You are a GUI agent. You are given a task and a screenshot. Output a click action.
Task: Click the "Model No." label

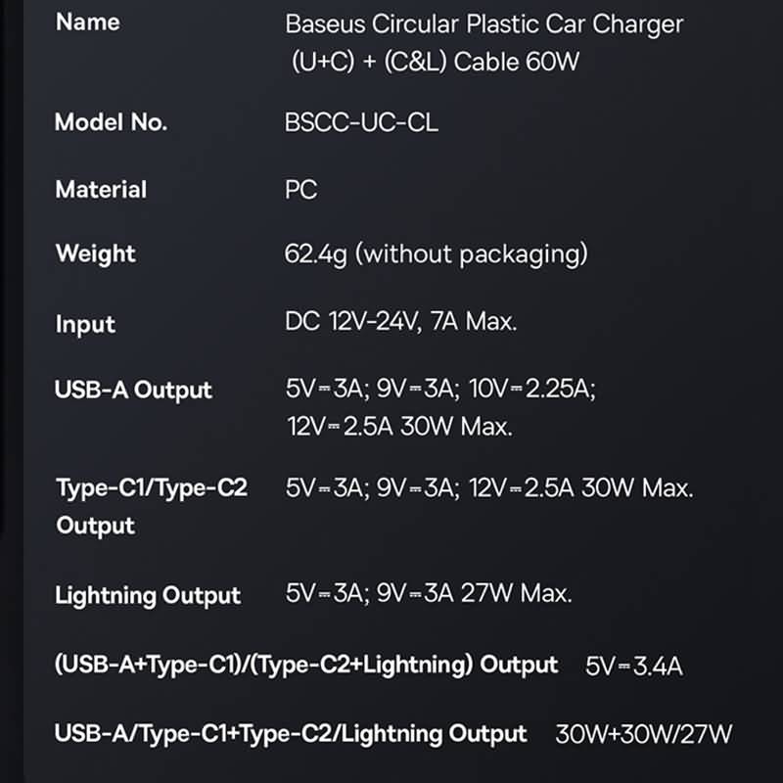(111, 122)
